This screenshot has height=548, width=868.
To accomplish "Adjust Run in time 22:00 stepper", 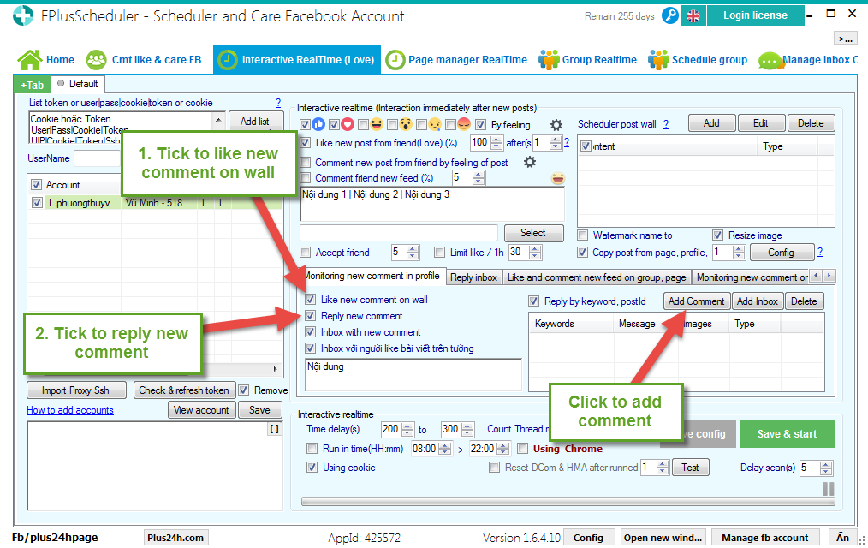I will pyautogui.click(x=503, y=449).
